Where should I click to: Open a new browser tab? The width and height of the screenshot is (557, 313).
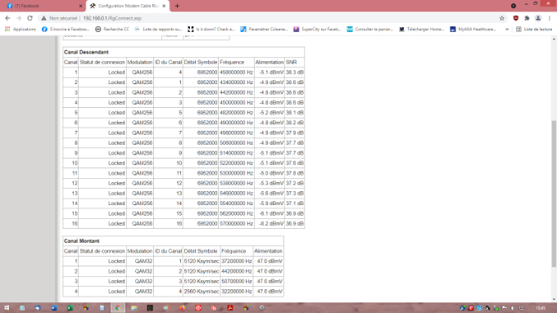[x=177, y=6]
